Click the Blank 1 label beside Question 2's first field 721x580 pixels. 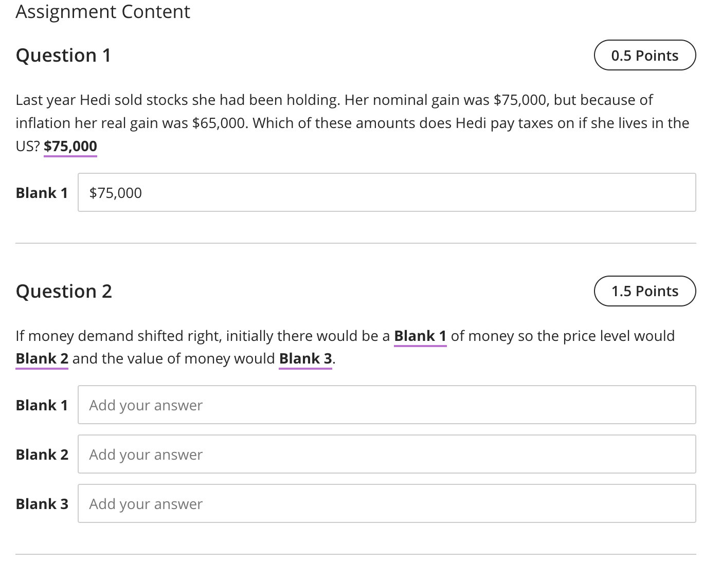point(42,405)
